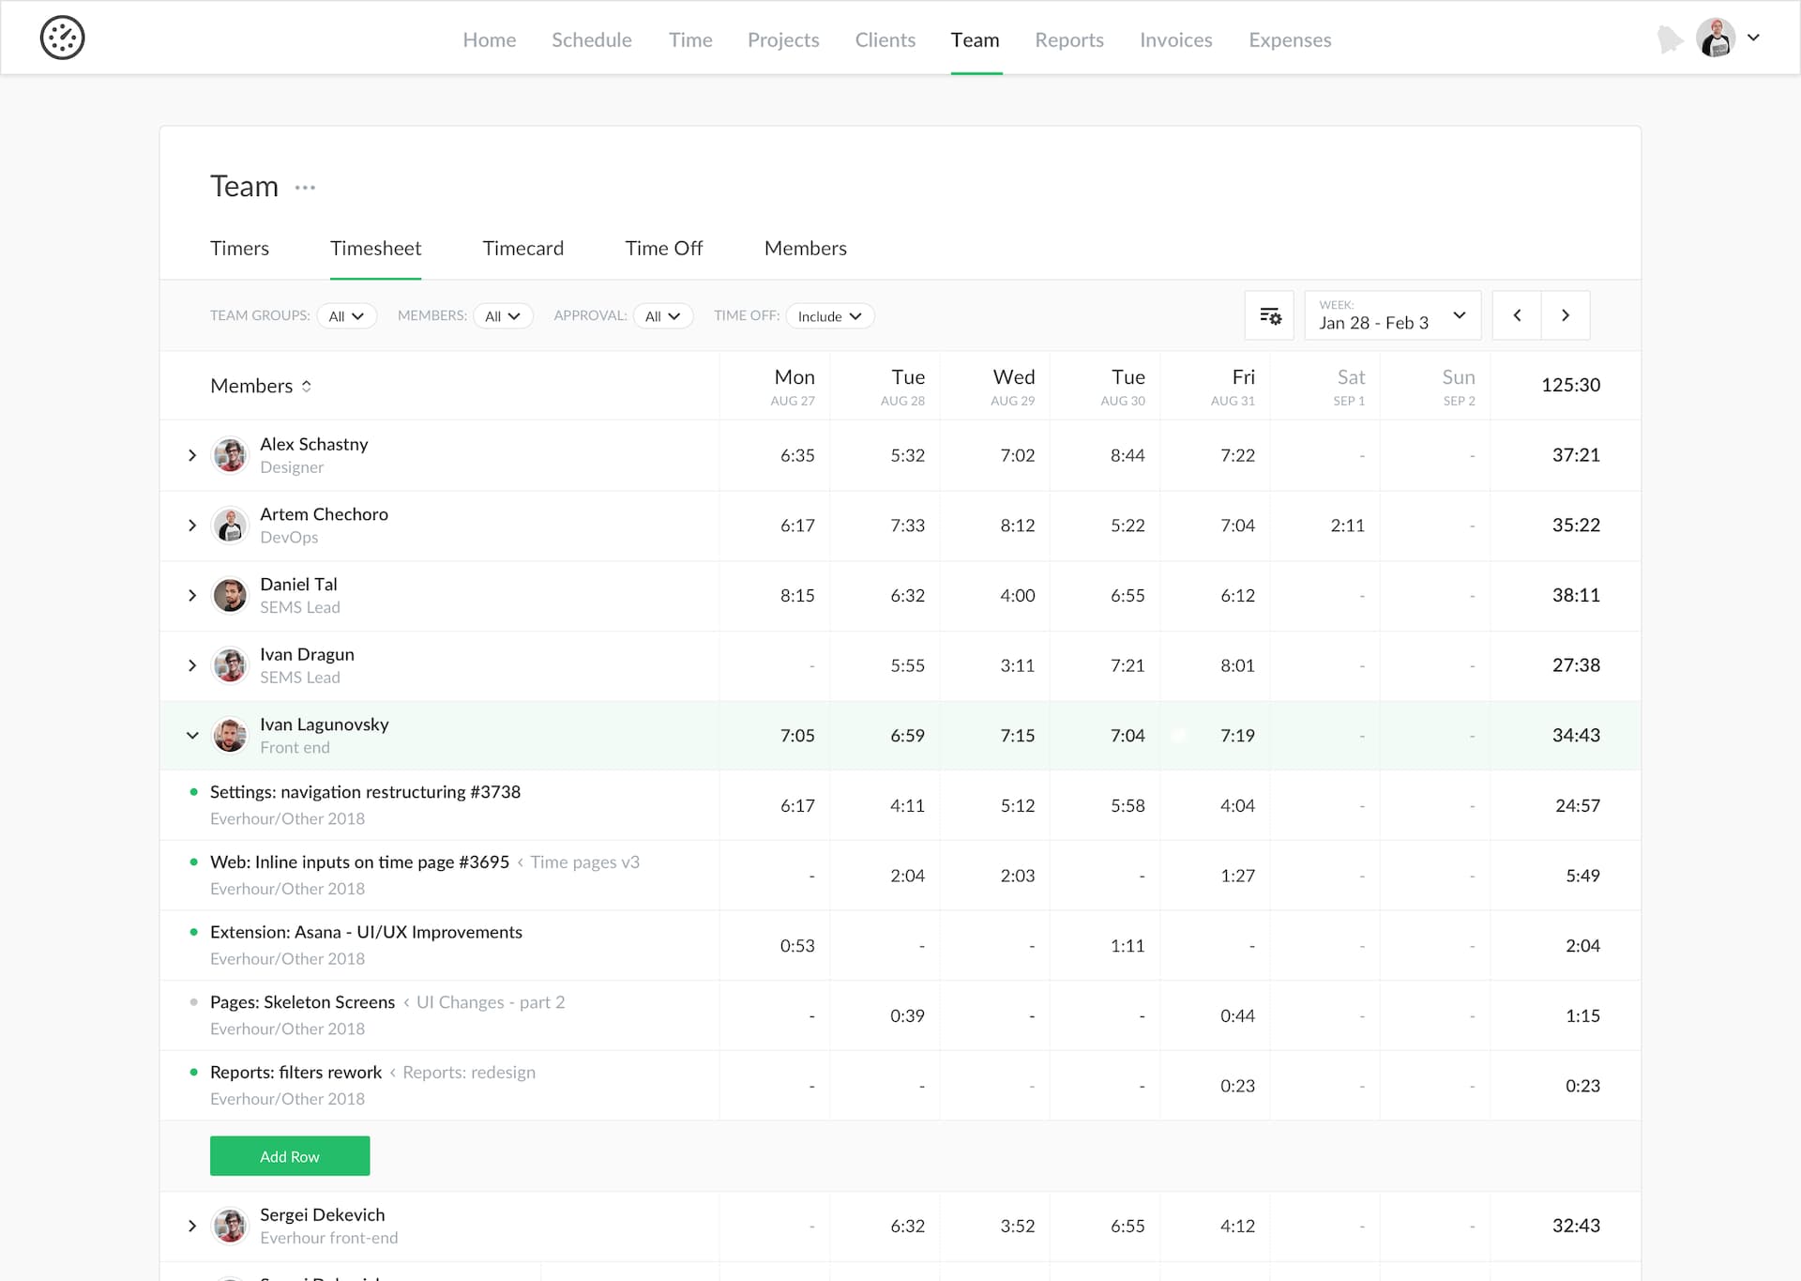Click the Everhour clock logo icon
The image size is (1801, 1281).
[x=62, y=38]
